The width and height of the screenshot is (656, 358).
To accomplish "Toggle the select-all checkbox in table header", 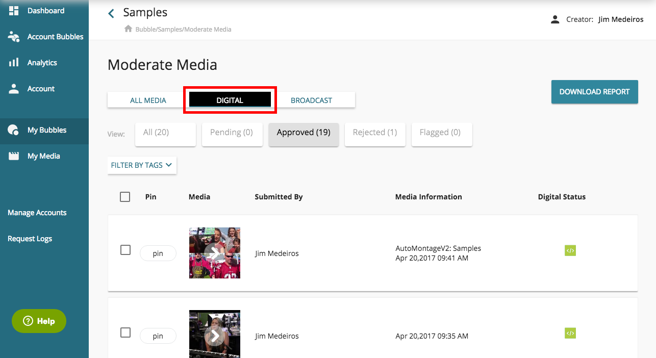I will pos(125,197).
